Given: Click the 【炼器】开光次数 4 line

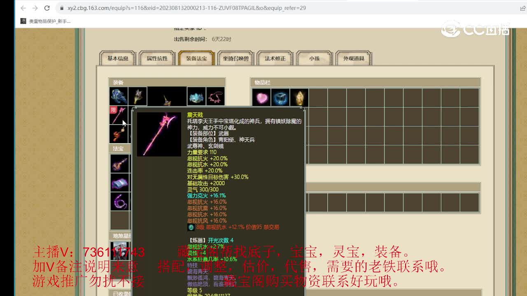Looking at the screenshot, I should 211,240.
